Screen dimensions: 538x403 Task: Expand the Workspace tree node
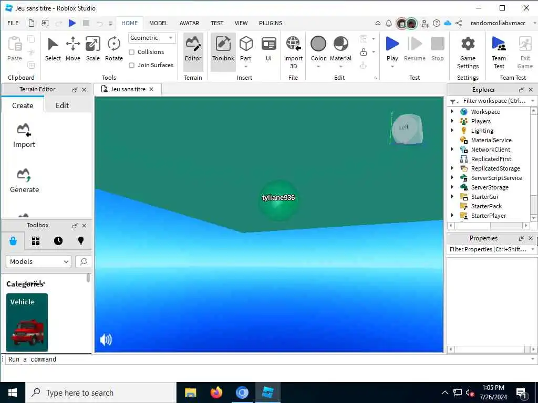click(452, 111)
